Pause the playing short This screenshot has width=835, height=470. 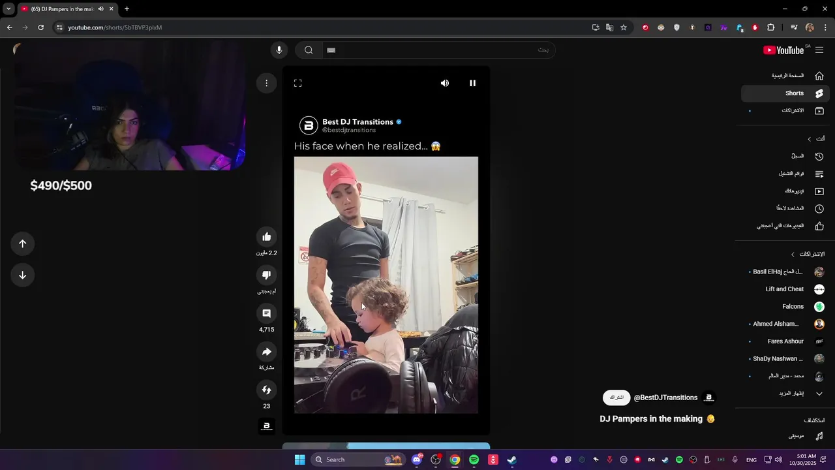click(473, 83)
